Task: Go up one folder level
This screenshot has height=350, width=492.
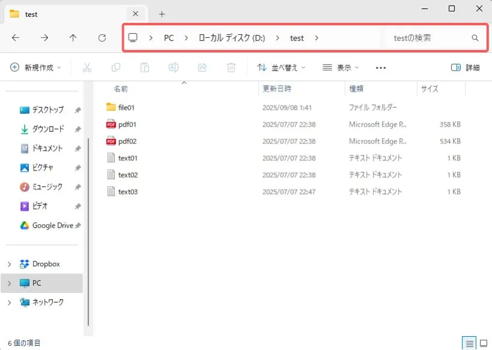Action: pos(73,37)
